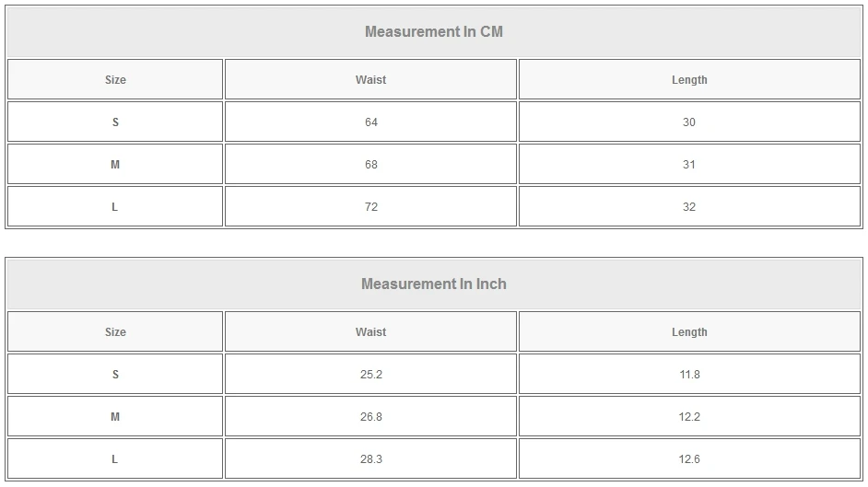The height and width of the screenshot is (487, 868).
Task: Click the "Measurement In CM" table title
Action: (x=434, y=31)
